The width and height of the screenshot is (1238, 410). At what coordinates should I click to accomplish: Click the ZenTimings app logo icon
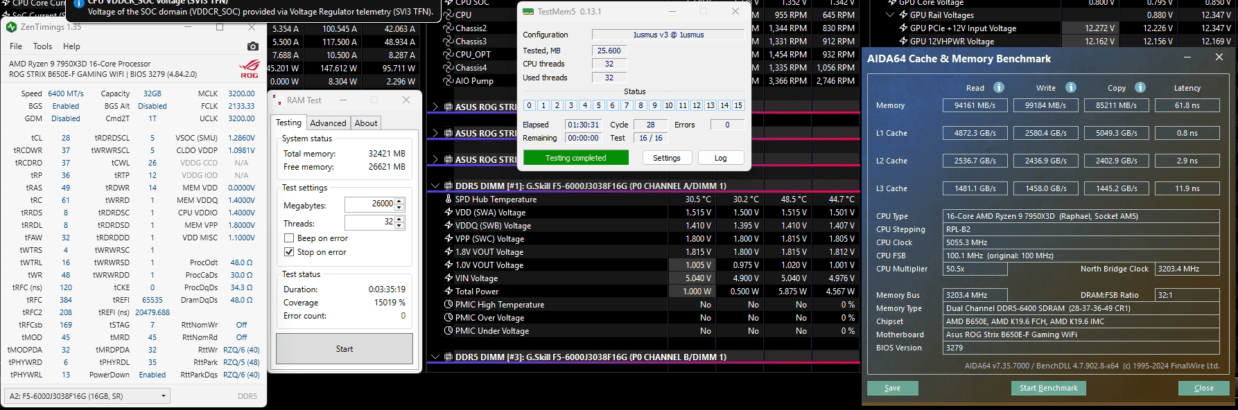pos(11,27)
